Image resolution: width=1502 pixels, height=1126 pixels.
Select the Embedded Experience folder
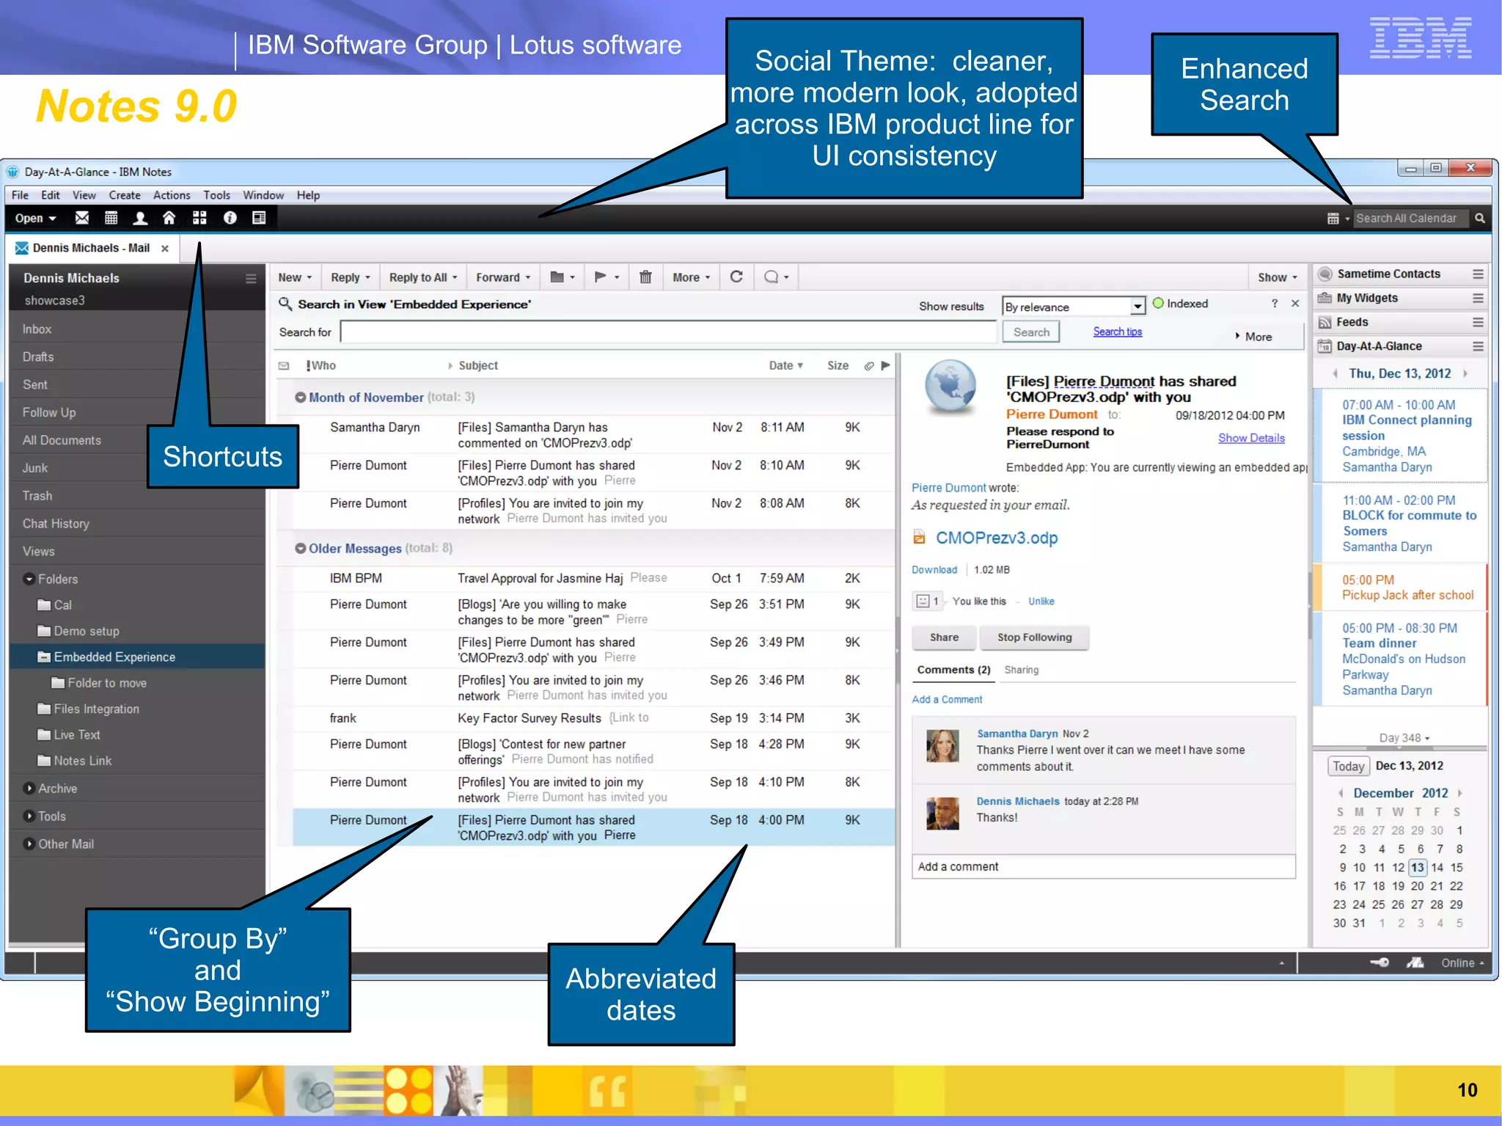coord(138,657)
